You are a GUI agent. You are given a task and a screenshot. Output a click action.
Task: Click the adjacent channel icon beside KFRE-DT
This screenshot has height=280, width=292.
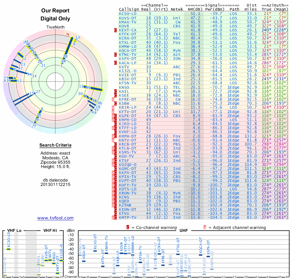pos(113,99)
